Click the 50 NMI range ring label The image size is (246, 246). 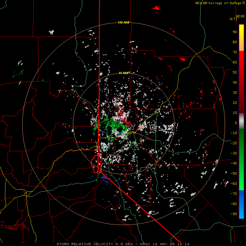coord(124,73)
